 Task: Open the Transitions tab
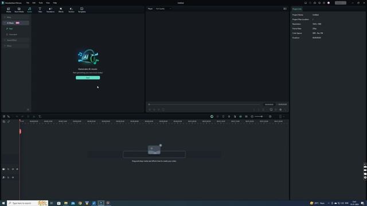coord(50,10)
